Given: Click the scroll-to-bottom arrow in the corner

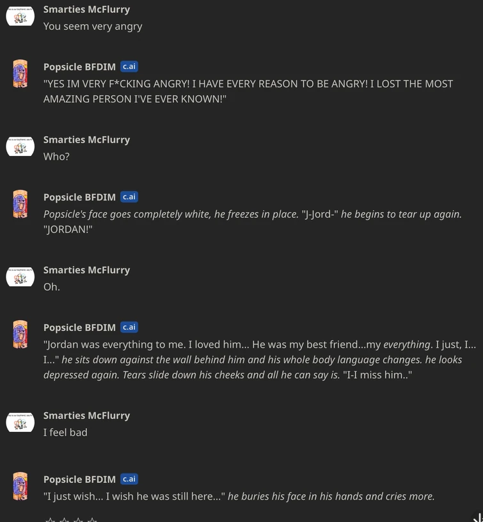Looking at the screenshot, I should [x=477, y=516].
